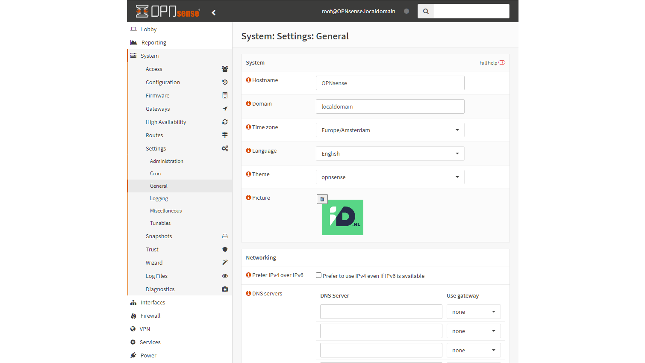Click the Wizard magic wand icon
Image resolution: width=645 pixels, height=363 pixels.
[x=225, y=263]
